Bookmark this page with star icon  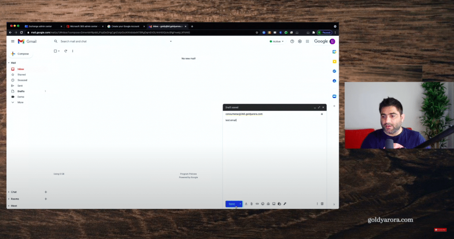coord(257,33)
